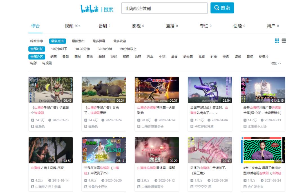This screenshot has width=304, height=196.
Task: Open title 山海经连续剧番外篇—塞班
Action: (x=156, y=168)
